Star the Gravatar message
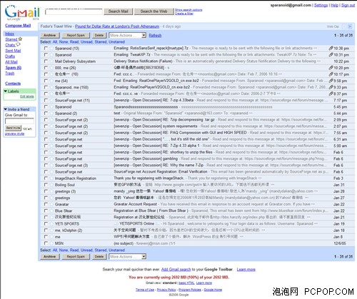The height and width of the screenshot is (299, 357). click(52, 204)
